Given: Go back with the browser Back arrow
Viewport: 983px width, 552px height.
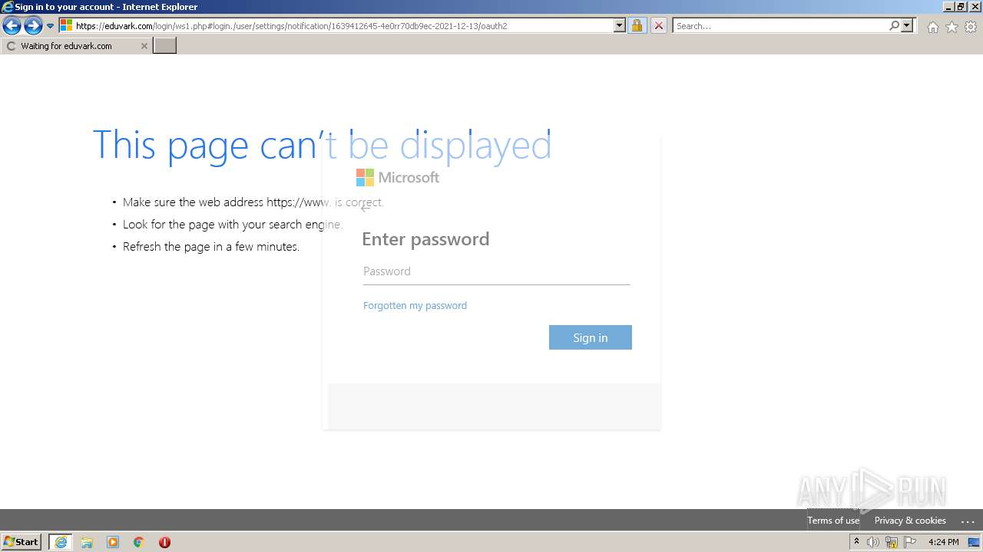Looking at the screenshot, I should tap(12, 26).
